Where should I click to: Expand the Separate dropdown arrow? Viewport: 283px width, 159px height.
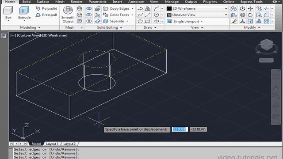(127, 21)
